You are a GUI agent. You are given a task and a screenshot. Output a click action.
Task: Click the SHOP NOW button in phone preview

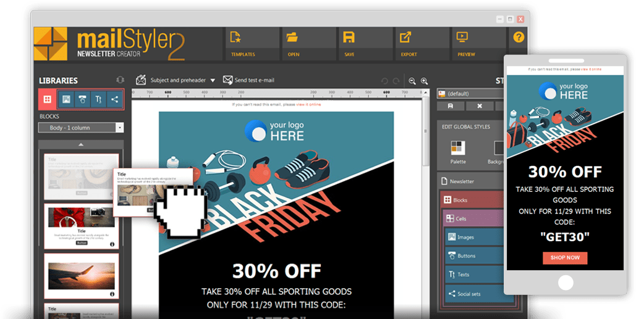tap(565, 258)
